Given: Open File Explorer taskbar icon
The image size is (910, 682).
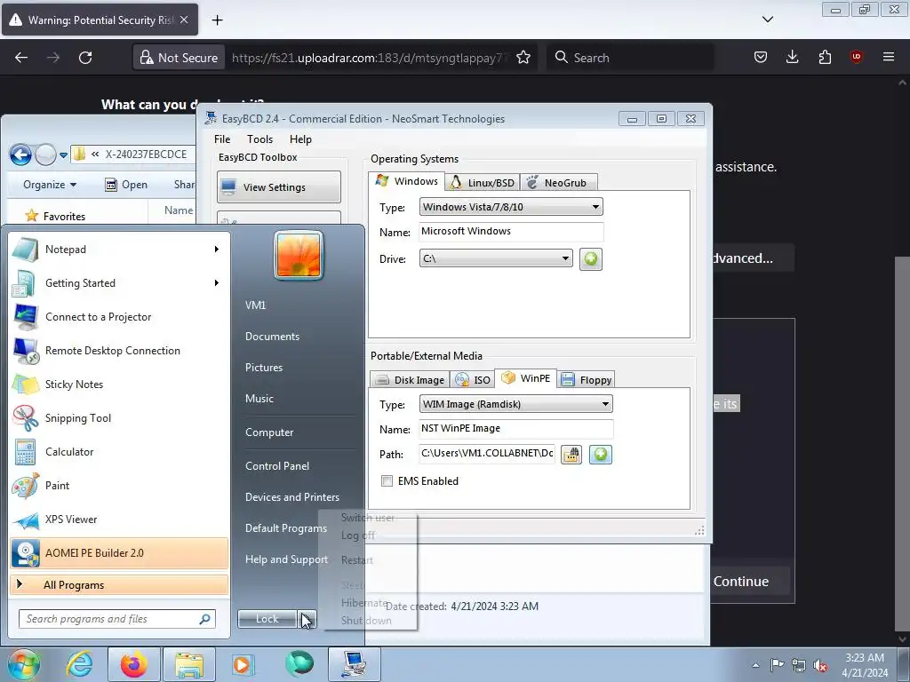Looking at the screenshot, I should 189,664.
